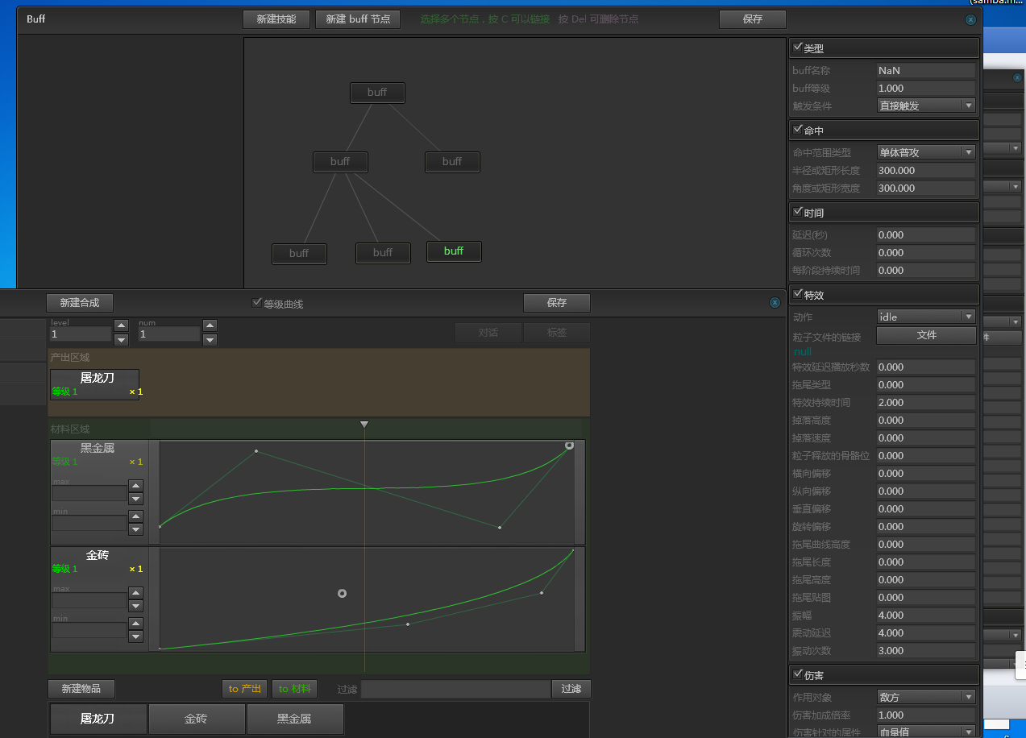Click the buff名称 input field
The height and width of the screenshot is (738, 1026).
[x=926, y=70]
